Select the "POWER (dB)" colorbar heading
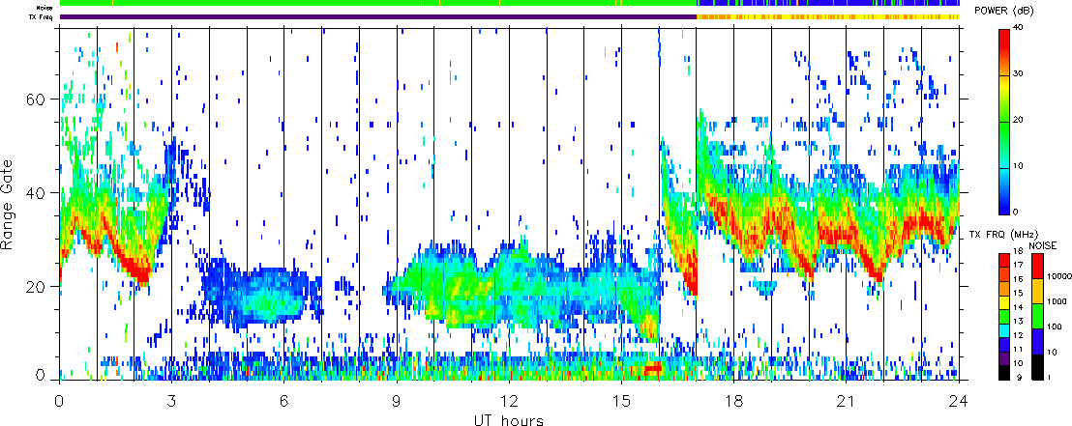The image size is (1072, 426). pyautogui.click(x=1005, y=10)
